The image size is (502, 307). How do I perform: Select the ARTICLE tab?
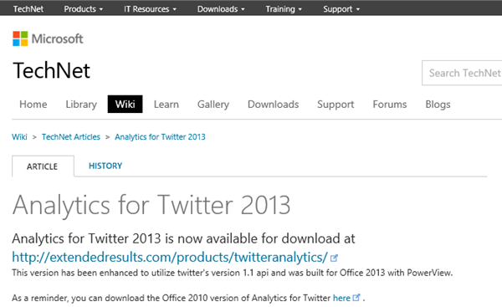pos(43,166)
